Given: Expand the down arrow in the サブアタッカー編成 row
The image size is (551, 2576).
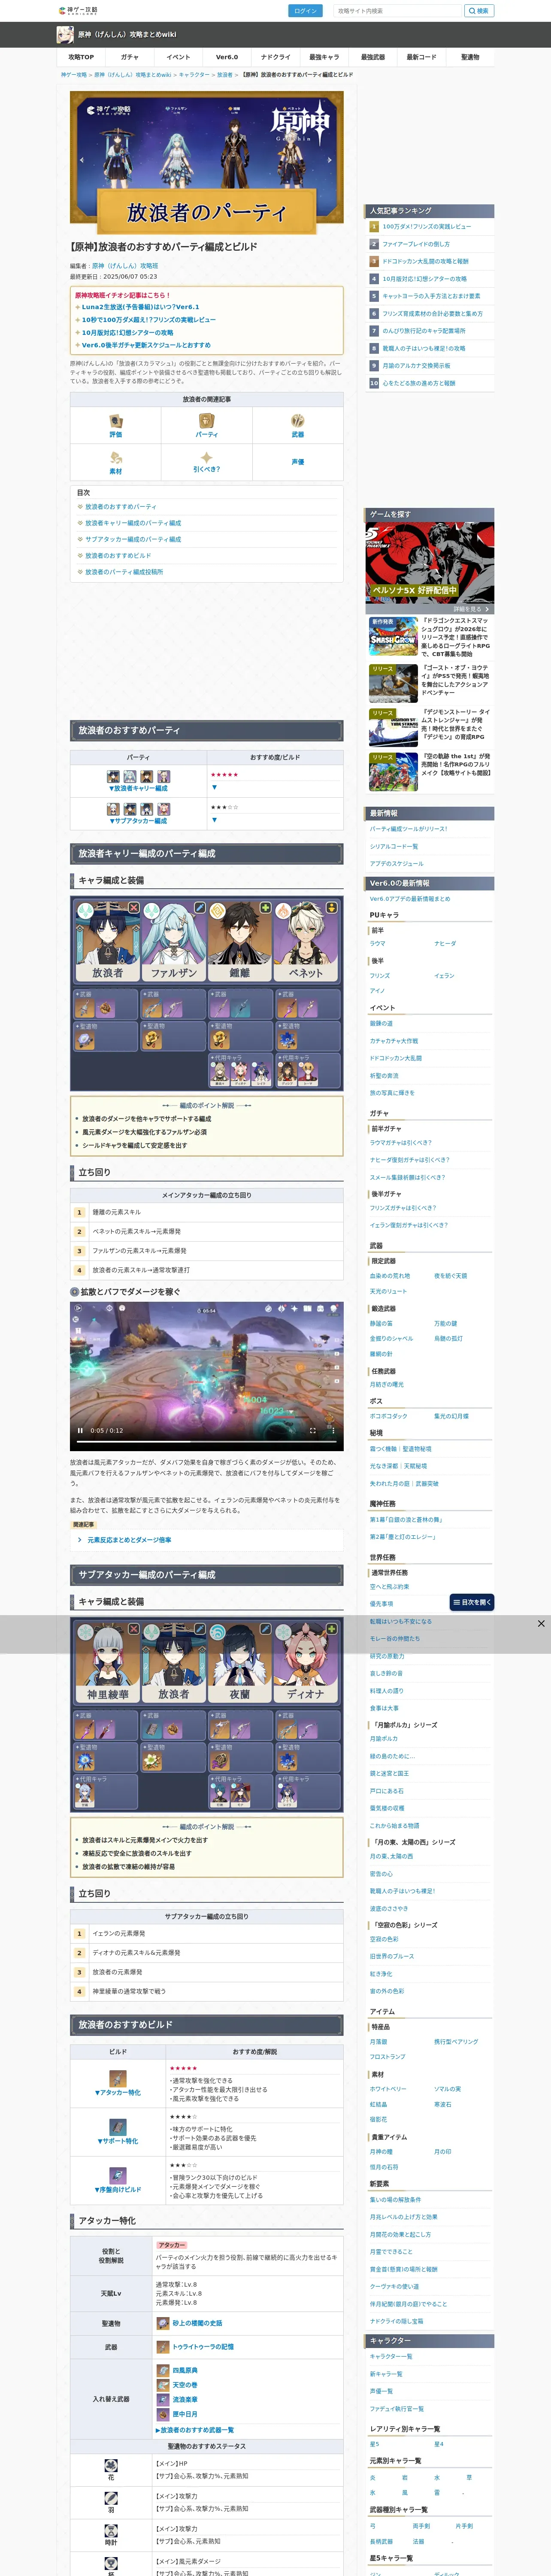Looking at the screenshot, I should (x=214, y=820).
